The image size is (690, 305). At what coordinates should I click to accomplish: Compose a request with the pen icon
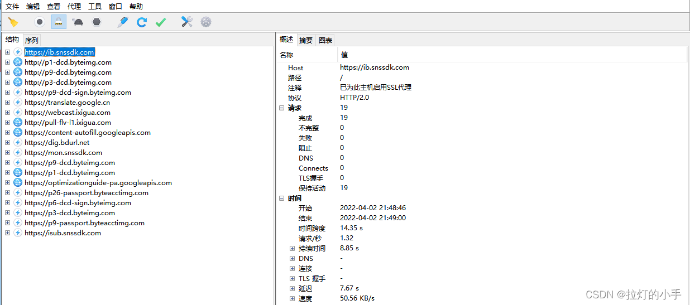coord(123,22)
